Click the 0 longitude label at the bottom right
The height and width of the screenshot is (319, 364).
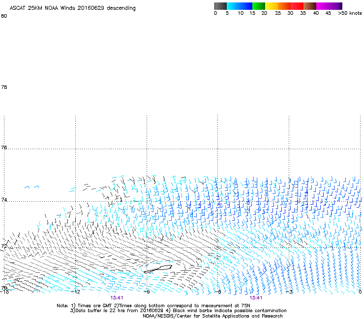360,292
